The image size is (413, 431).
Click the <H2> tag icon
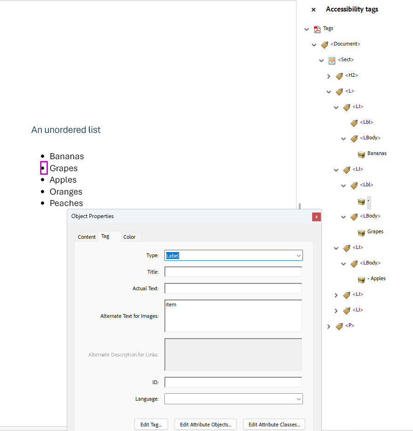(x=339, y=75)
